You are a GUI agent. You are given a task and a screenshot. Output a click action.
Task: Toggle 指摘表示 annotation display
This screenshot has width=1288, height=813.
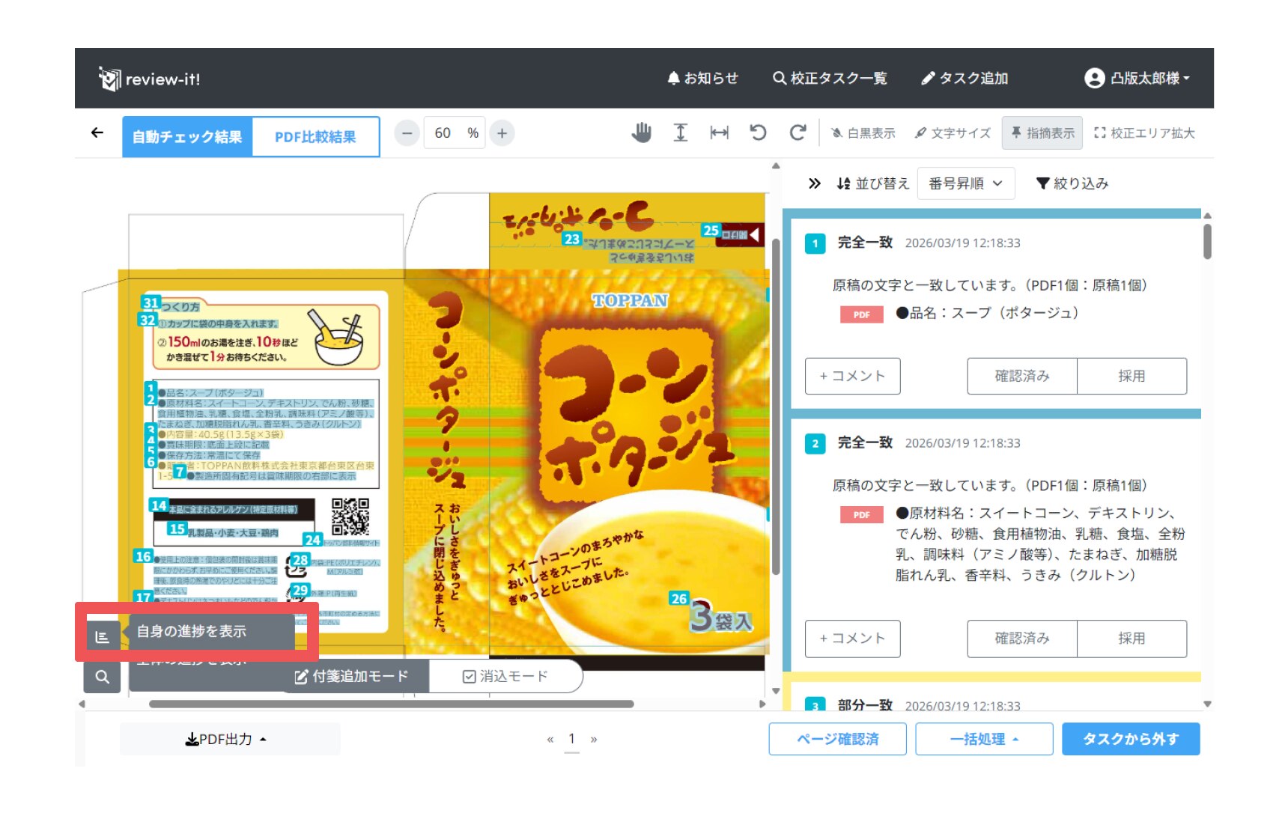[1042, 133]
